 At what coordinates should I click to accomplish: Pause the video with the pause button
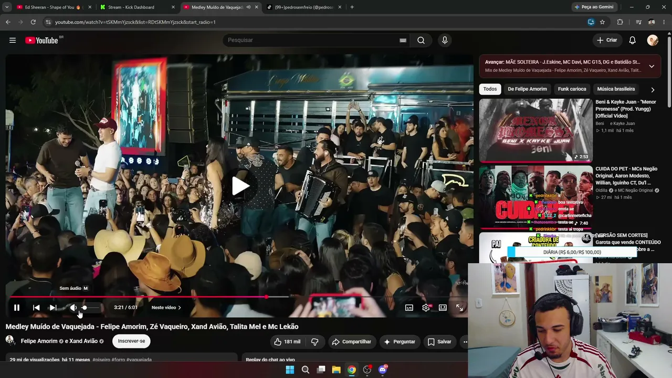(17, 308)
